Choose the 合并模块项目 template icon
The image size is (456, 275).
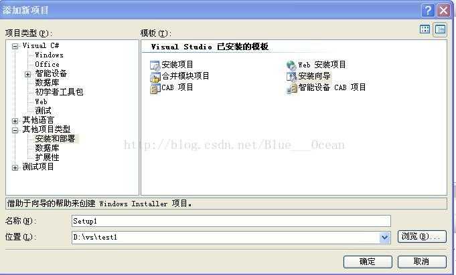pyautogui.click(x=155, y=77)
